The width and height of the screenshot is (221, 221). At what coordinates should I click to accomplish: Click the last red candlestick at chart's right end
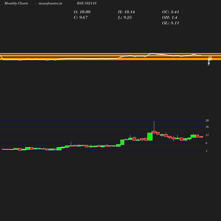[201, 137]
